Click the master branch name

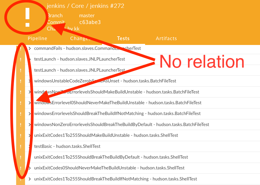87,16
